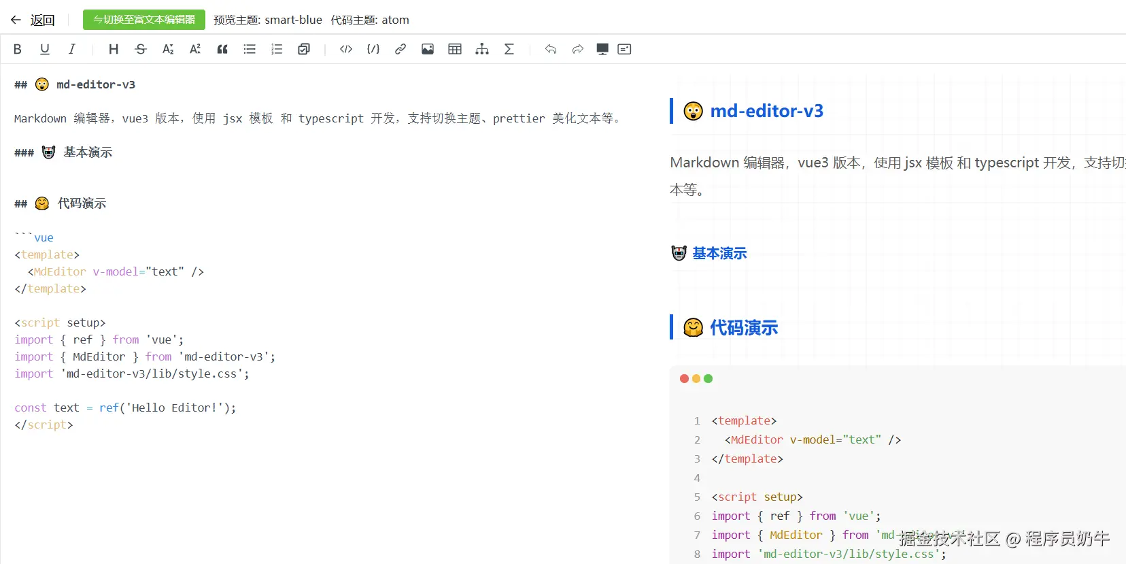Toggle bold formatting in the editor toolbar
Screen dimensions: 1126x564
click(x=18, y=49)
